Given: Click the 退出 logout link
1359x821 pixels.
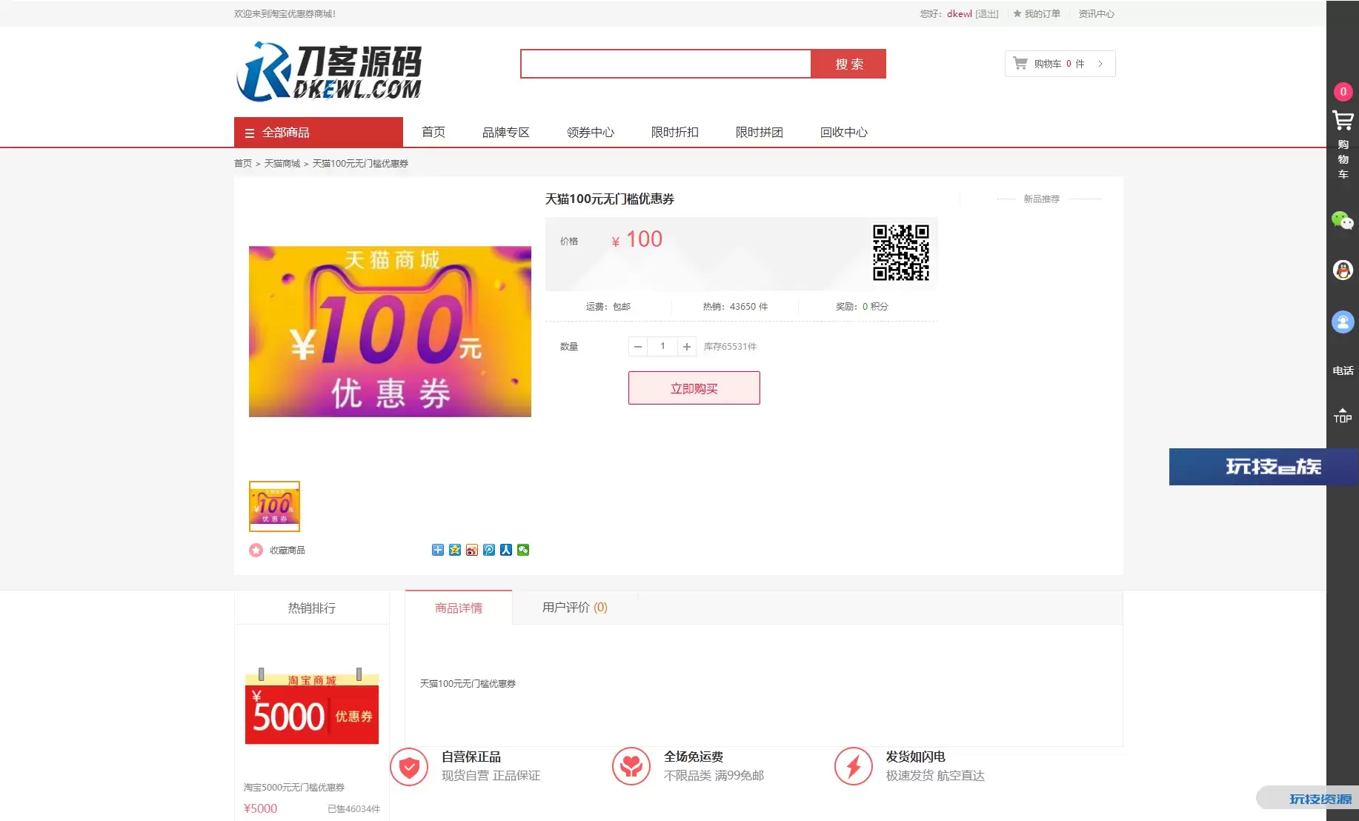Looking at the screenshot, I should click(987, 13).
